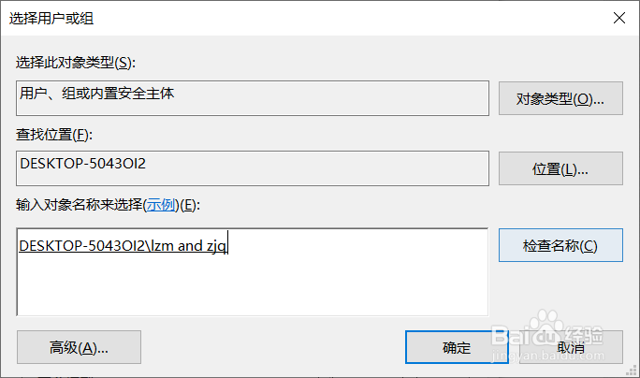Select the 选择此对象类型(S): label
The width and height of the screenshot is (640, 378).
click(x=76, y=63)
